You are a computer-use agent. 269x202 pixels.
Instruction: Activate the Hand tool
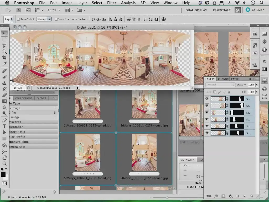click(x=4, y=158)
